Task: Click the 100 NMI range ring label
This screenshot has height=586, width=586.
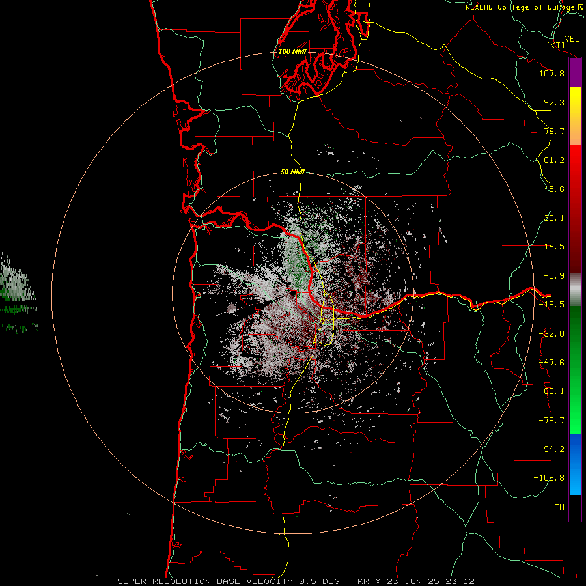Action: (292, 51)
